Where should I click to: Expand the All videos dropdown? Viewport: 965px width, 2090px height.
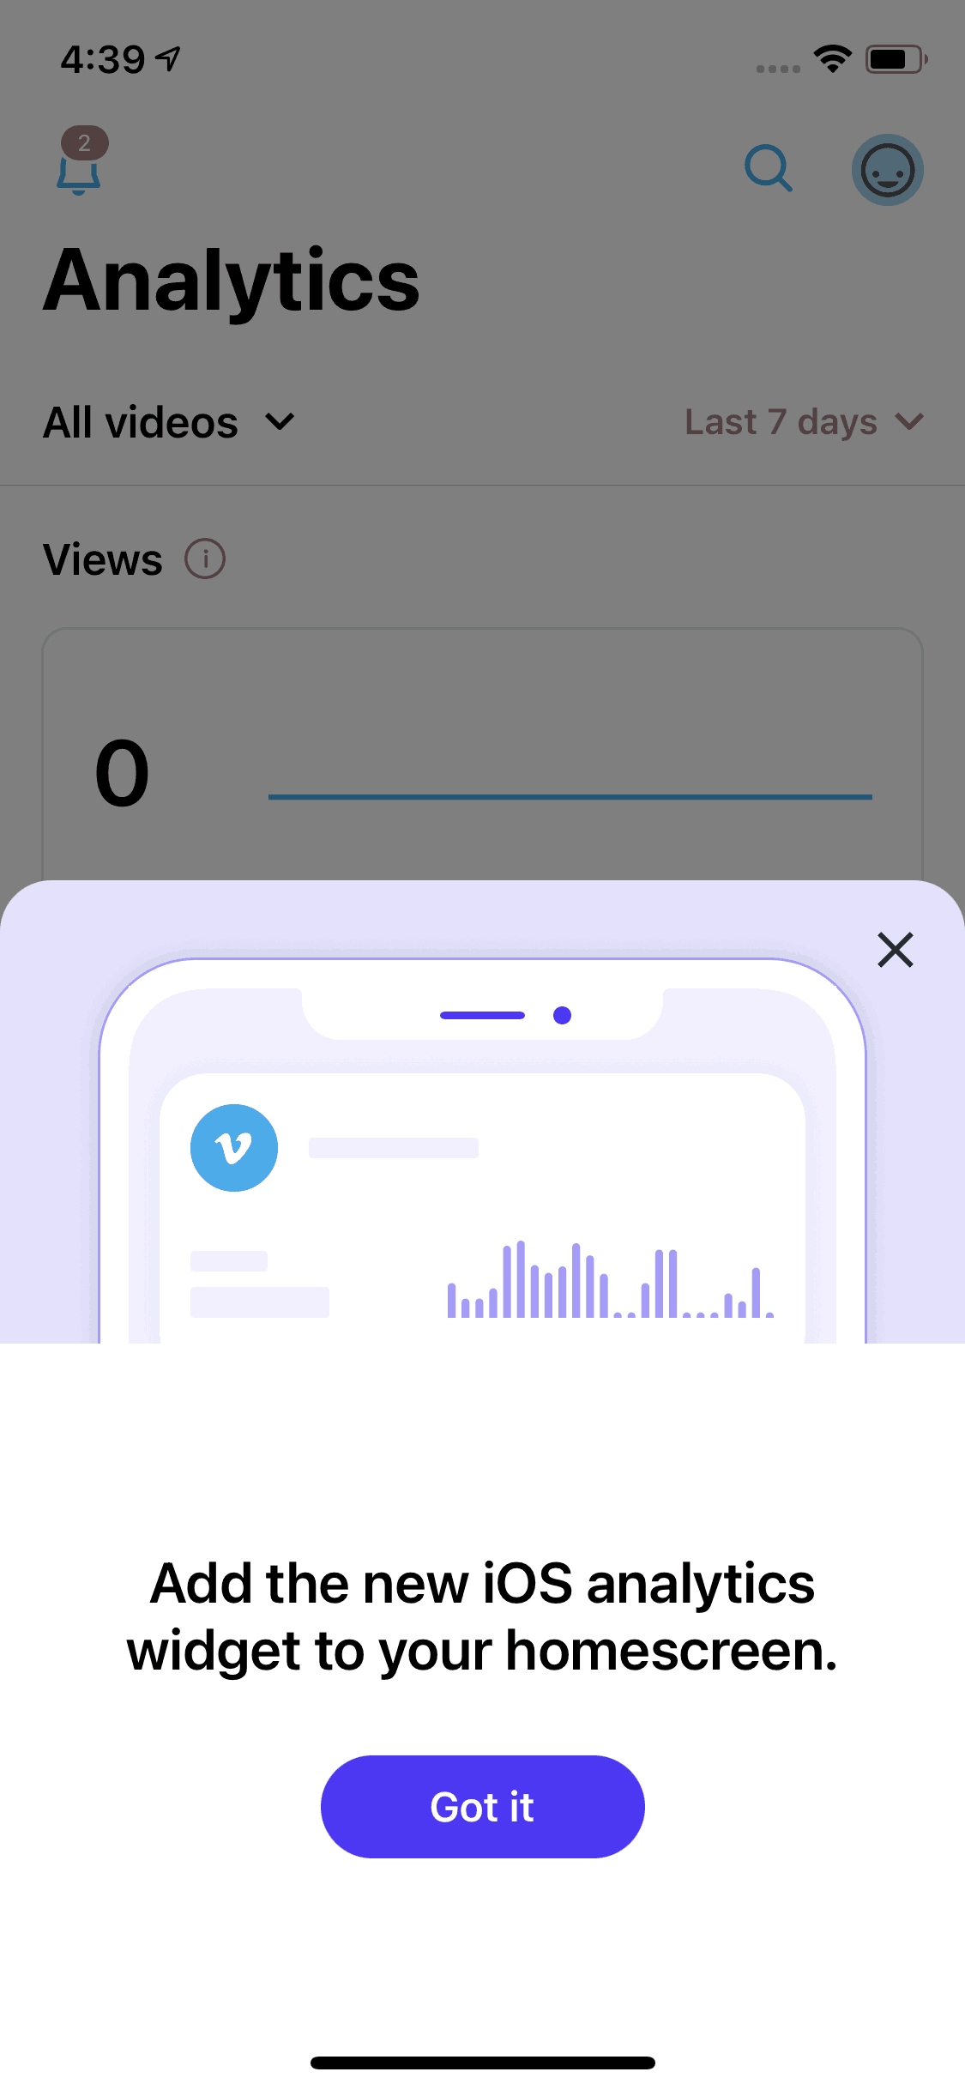[x=170, y=422]
